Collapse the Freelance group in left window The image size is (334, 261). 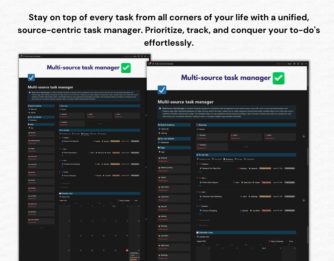point(60,138)
